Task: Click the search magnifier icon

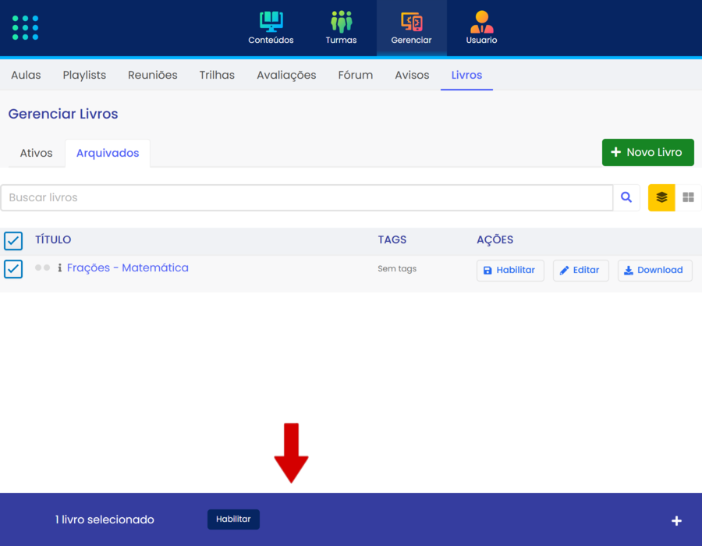Action: pyautogui.click(x=626, y=198)
